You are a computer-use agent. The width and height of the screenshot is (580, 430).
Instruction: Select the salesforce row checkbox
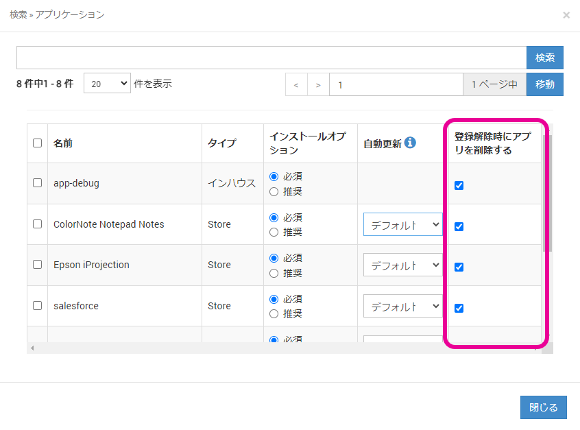(38, 306)
